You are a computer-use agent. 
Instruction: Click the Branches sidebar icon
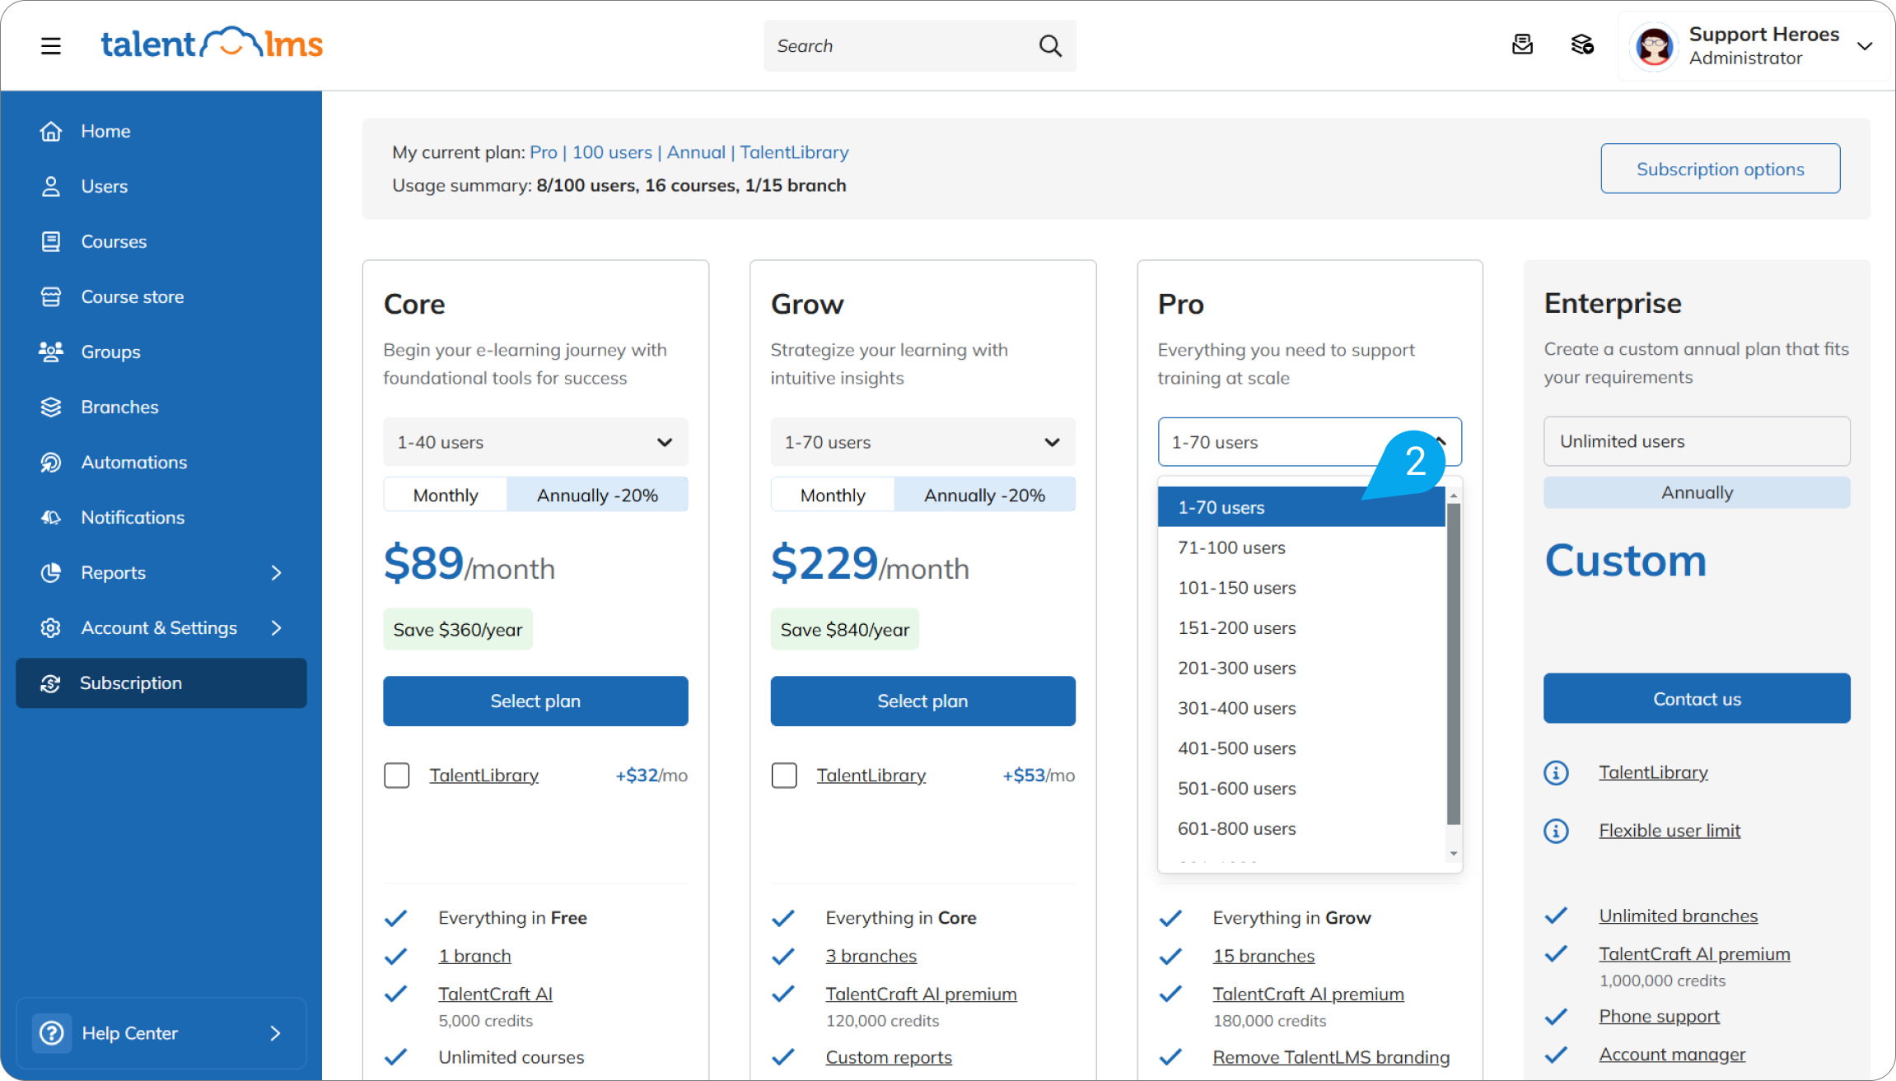tap(51, 407)
